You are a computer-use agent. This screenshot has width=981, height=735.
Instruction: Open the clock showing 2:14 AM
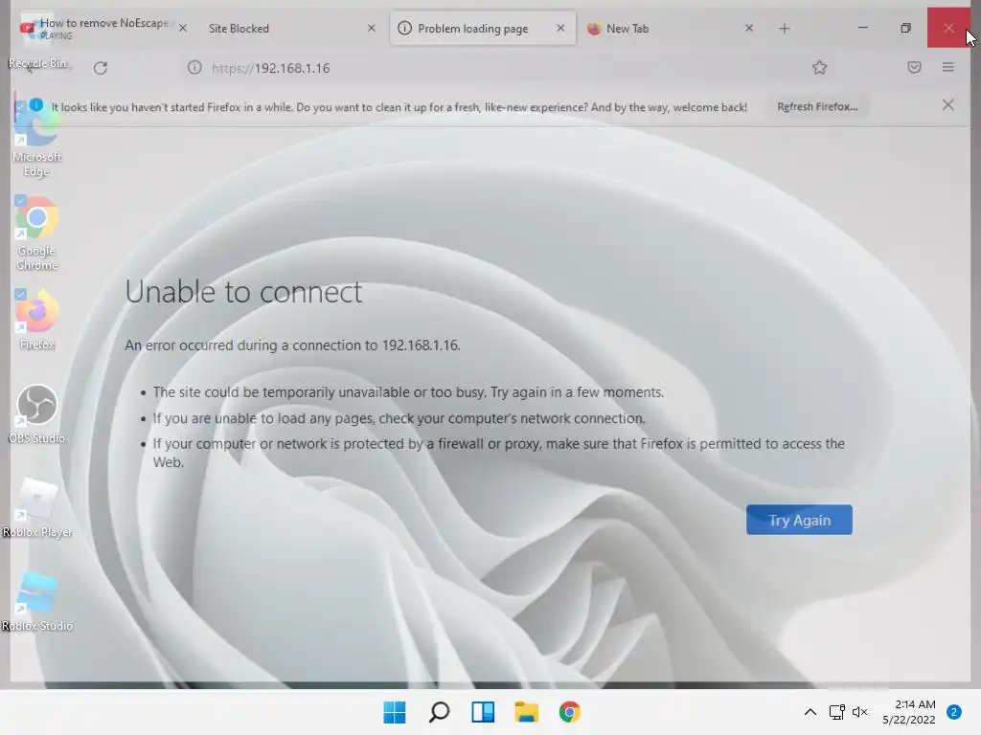click(909, 712)
